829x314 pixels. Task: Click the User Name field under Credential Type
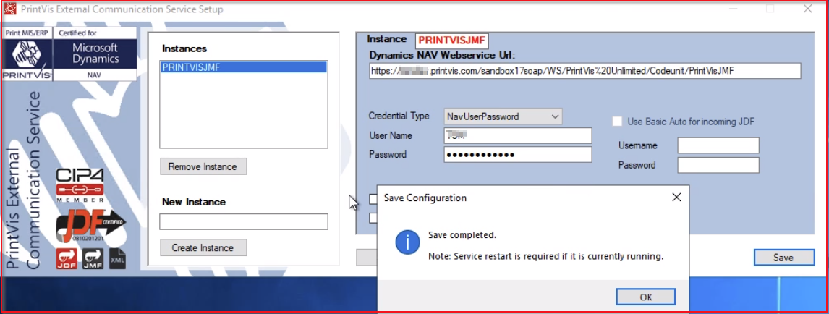pyautogui.click(x=517, y=135)
